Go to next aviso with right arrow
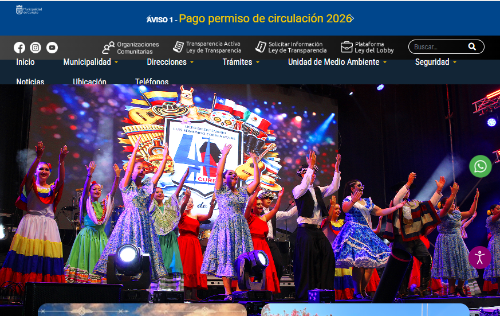 [352, 18]
